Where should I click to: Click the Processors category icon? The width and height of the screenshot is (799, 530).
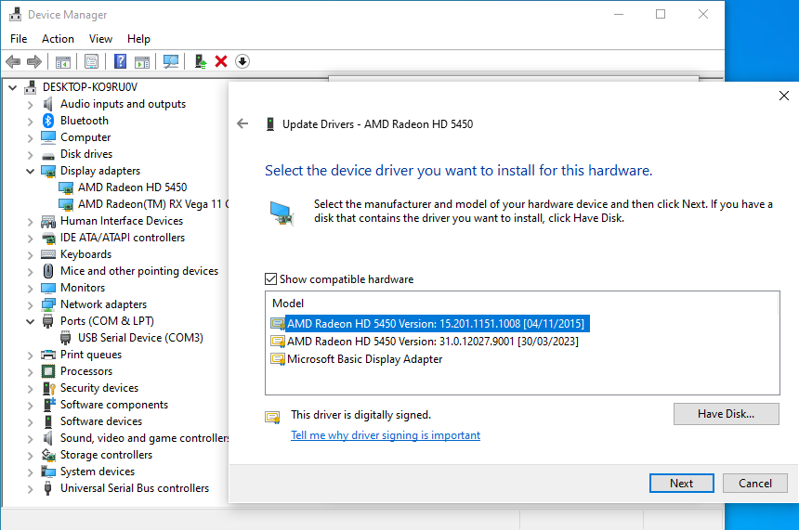pos(48,371)
